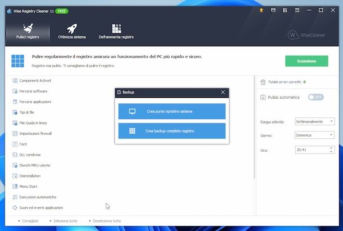The height and width of the screenshot is (231, 343).
Task: Select the Percorsi software label
Action: (x=33, y=91)
